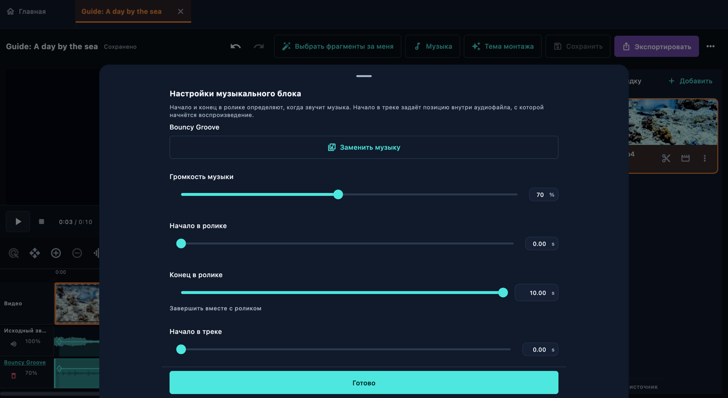This screenshot has width=728, height=398.
Task: Open clip card vertical dots menu
Action: pos(705,158)
